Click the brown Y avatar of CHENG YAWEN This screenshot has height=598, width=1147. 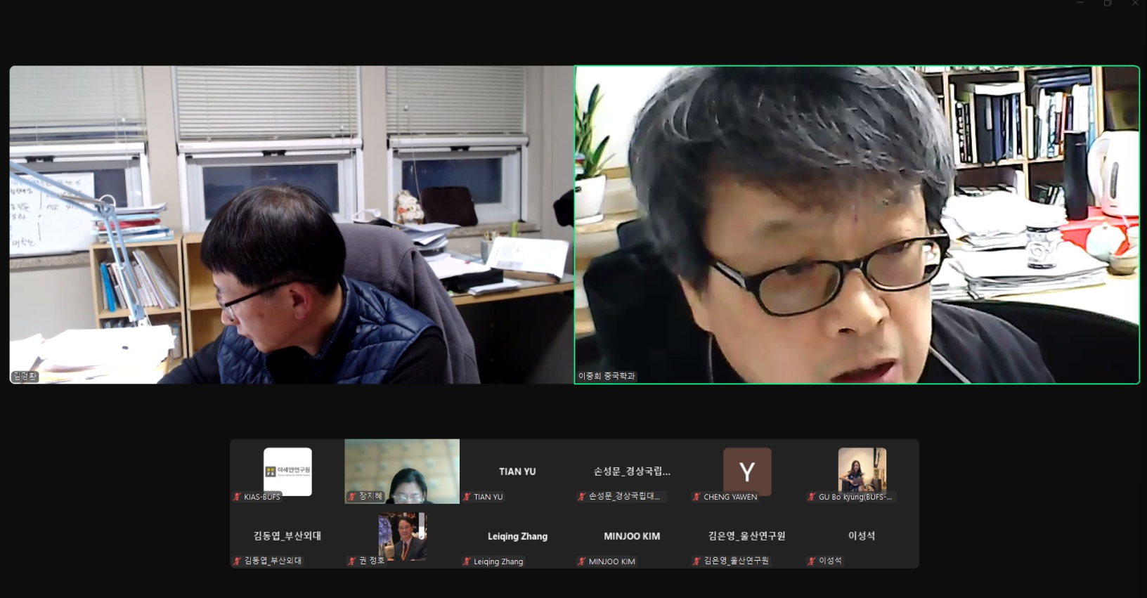click(x=746, y=471)
